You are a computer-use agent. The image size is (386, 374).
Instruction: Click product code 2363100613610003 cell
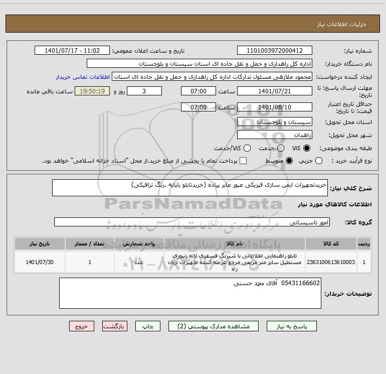click(x=331, y=262)
